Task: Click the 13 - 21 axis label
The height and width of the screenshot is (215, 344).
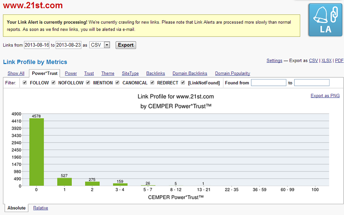Action: pos(204,190)
